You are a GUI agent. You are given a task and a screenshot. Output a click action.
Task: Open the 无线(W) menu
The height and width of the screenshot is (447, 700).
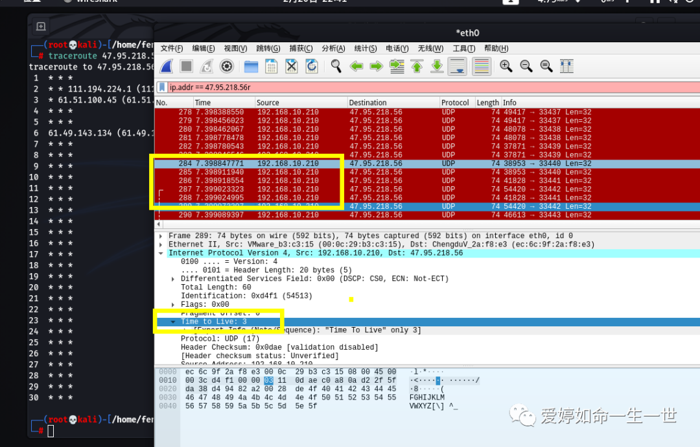(x=431, y=48)
